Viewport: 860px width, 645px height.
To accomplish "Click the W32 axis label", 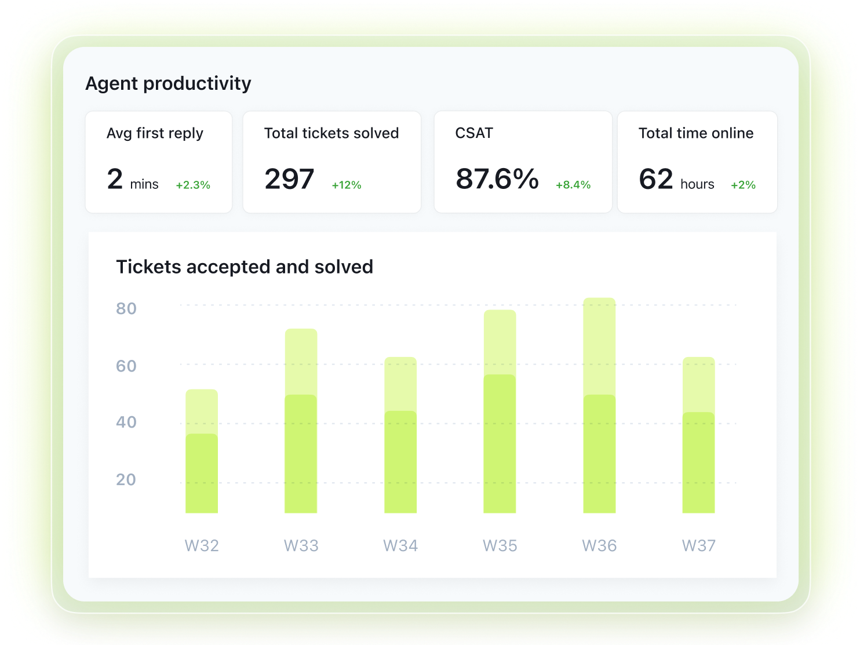I will (x=202, y=545).
